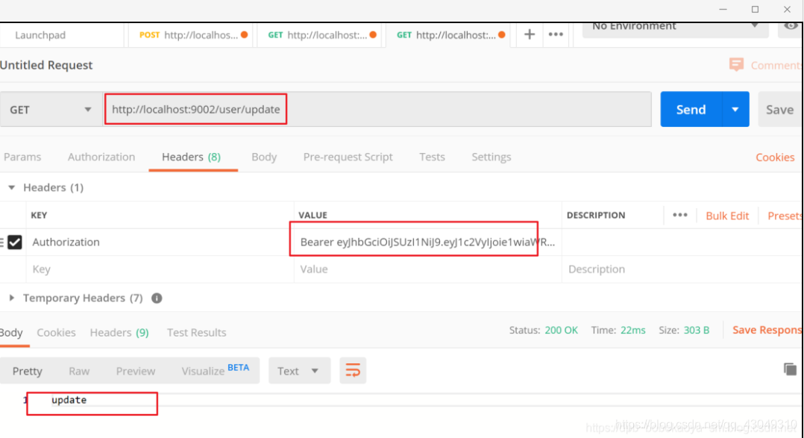Click the VALUE column header
804x438 pixels.
point(313,216)
